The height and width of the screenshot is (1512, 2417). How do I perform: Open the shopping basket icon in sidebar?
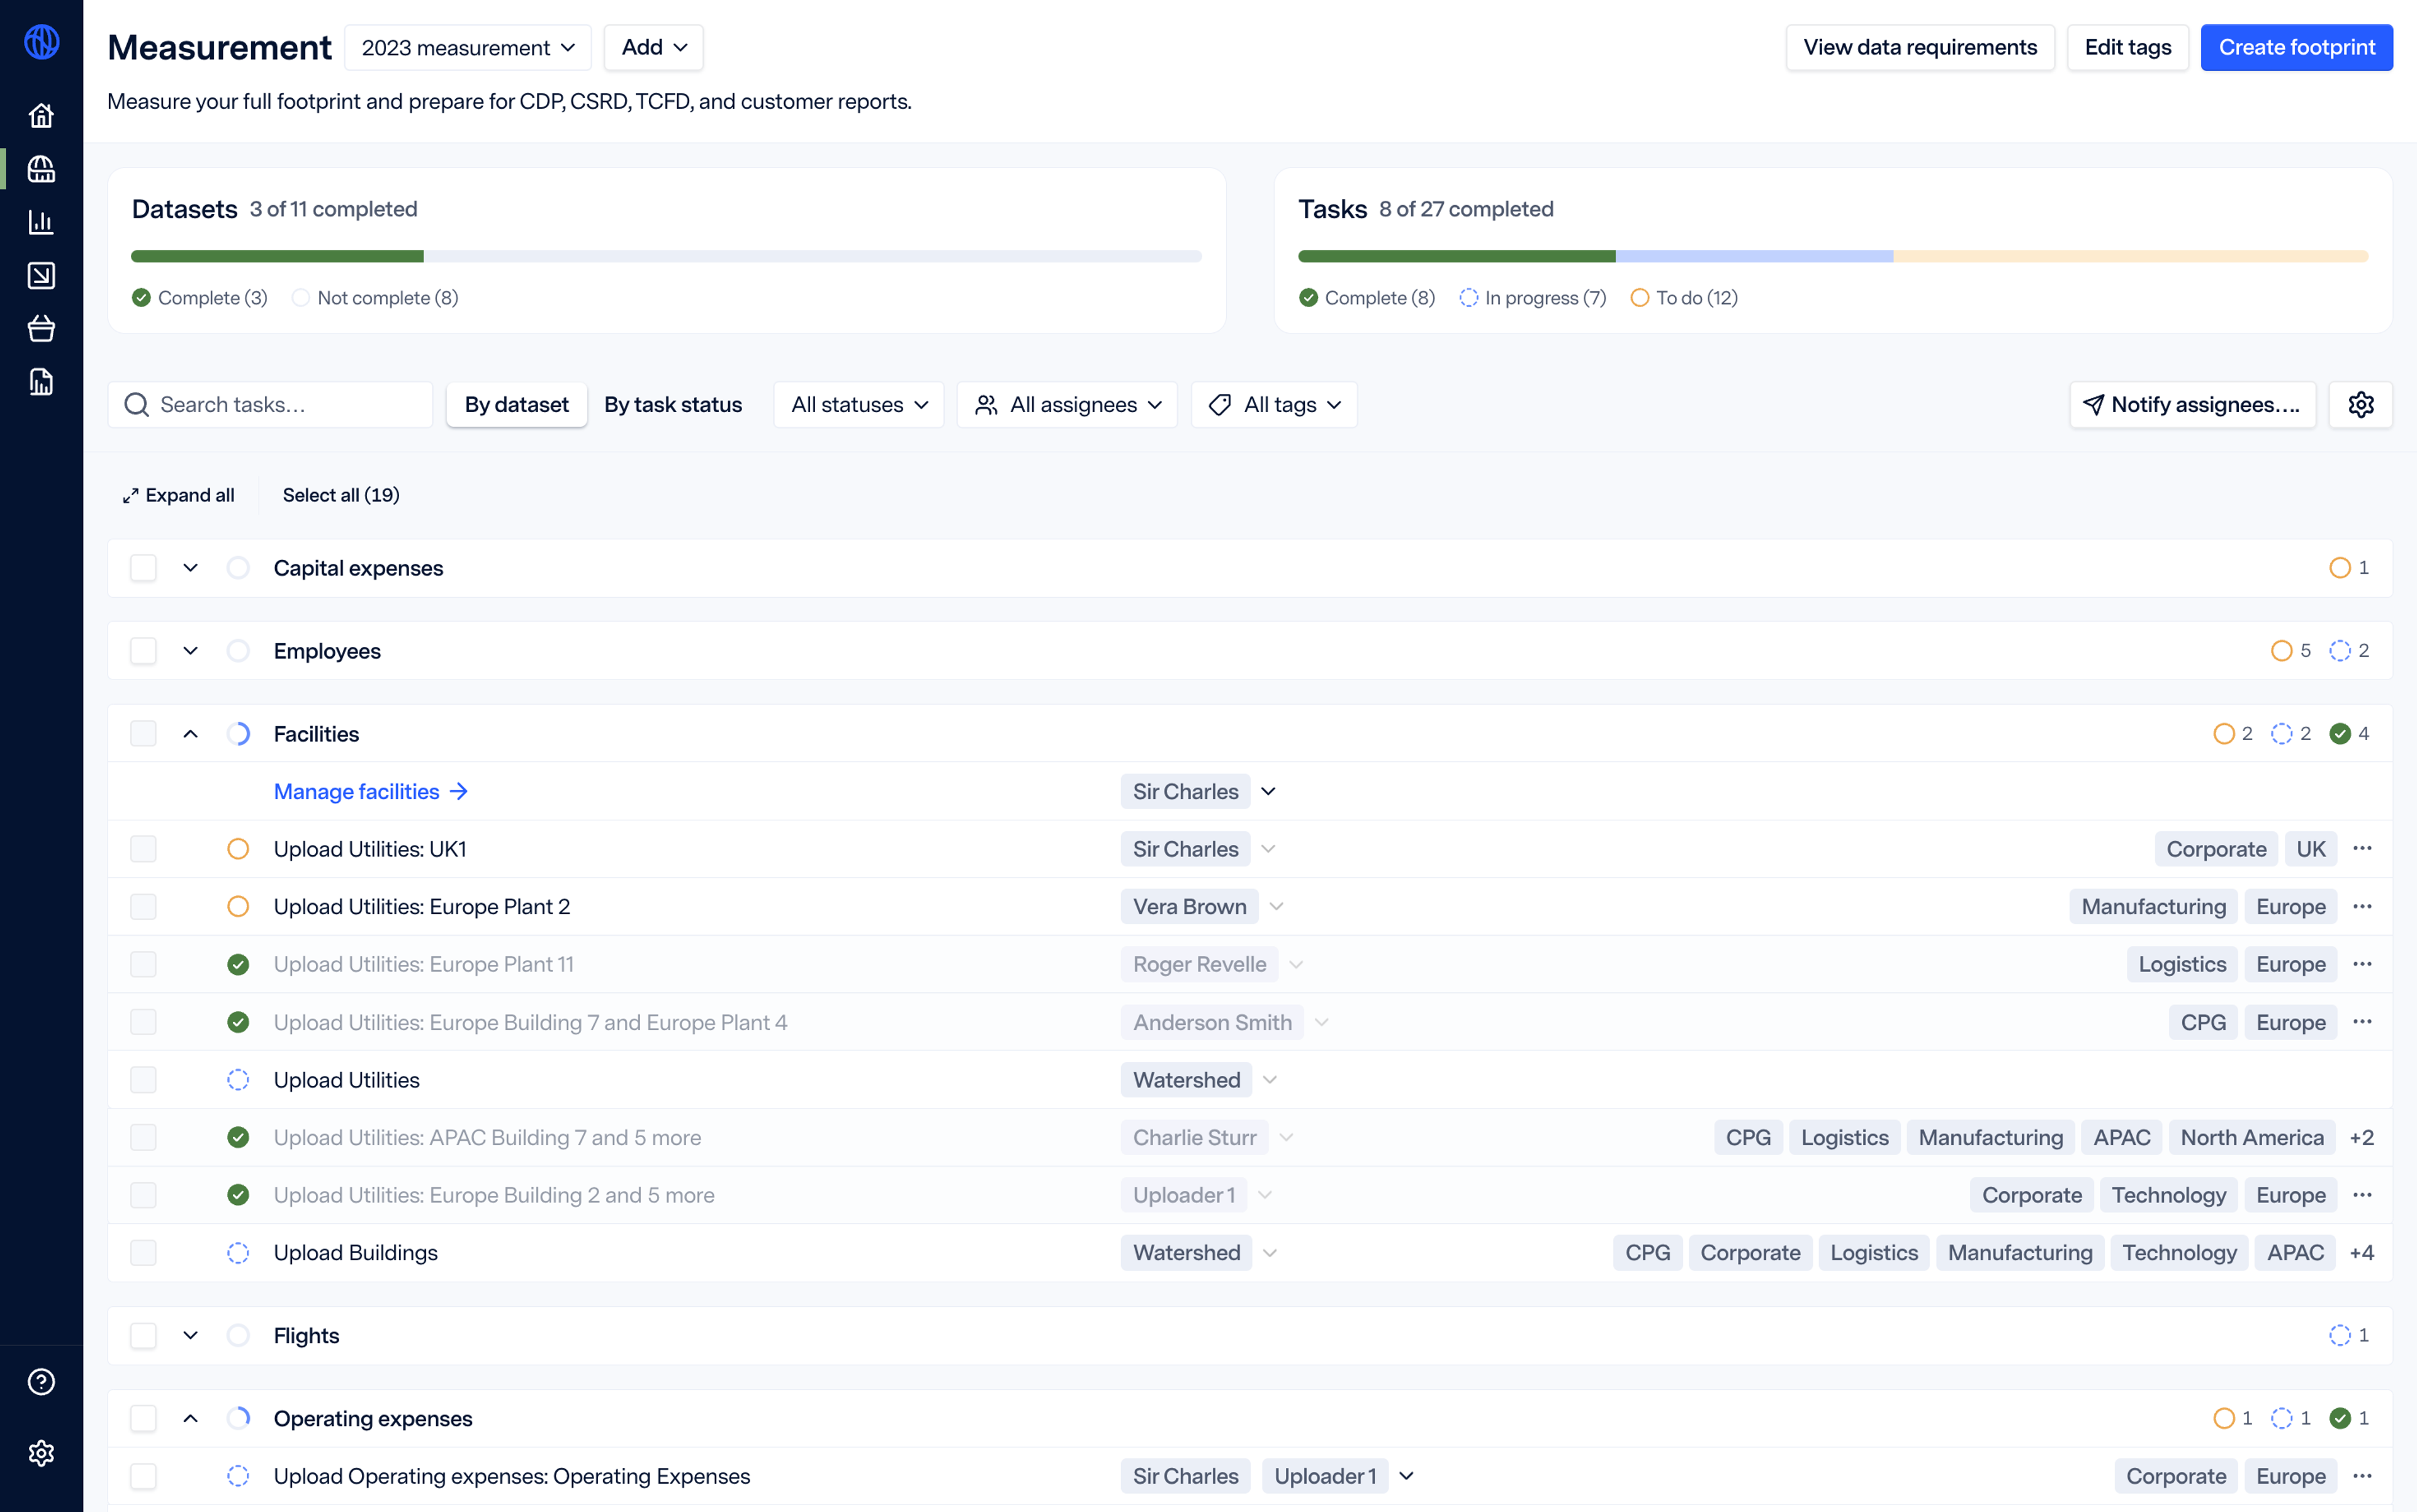(x=41, y=328)
